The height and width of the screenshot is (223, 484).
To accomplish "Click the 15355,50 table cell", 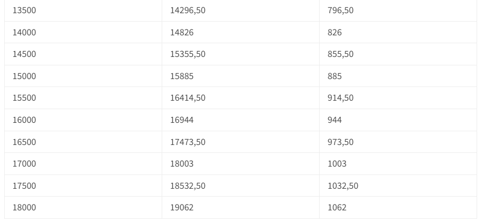I will coord(188,54).
